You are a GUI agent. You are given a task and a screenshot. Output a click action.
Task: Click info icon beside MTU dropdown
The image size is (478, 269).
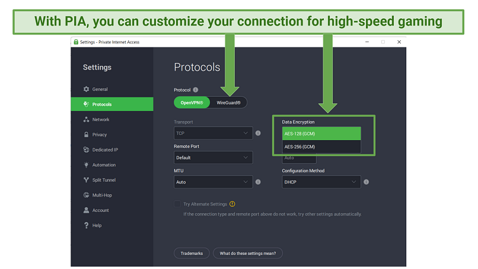[258, 182]
